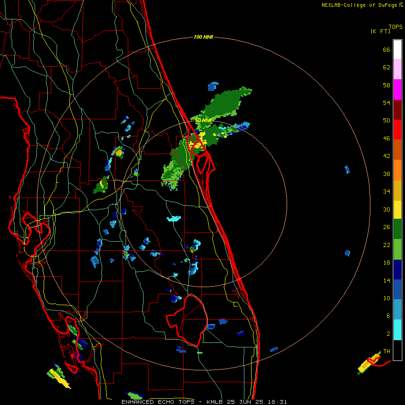Image resolution: width=405 pixels, height=405 pixels.
Task: Click the gold legend color band
Action: click(x=397, y=190)
